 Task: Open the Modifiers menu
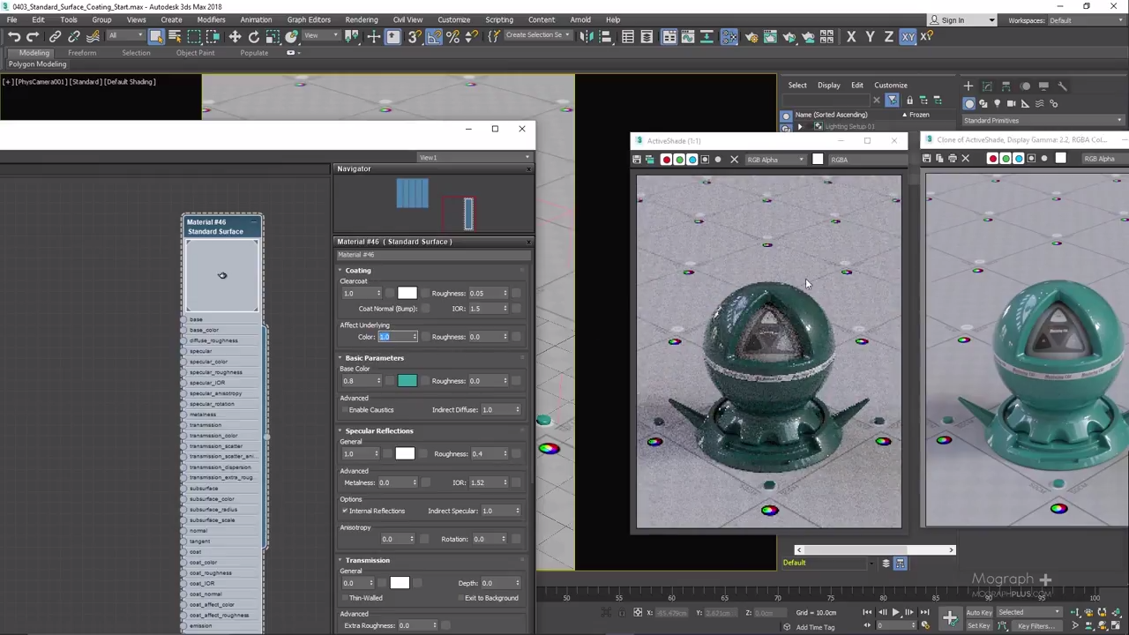[211, 19]
